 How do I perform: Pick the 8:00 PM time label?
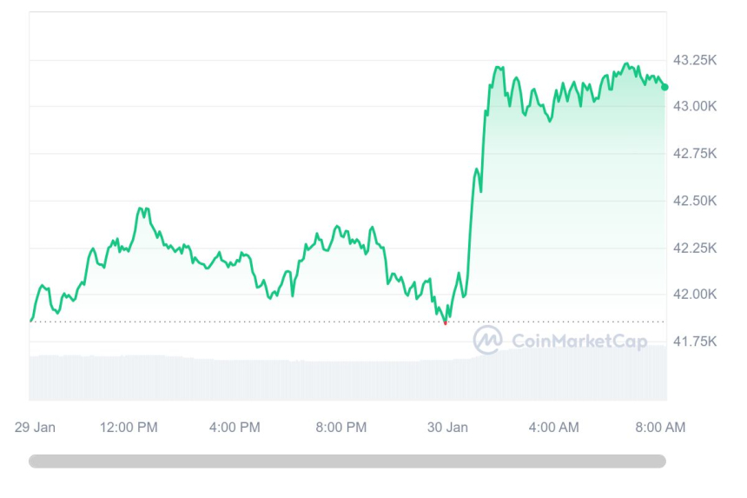click(341, 428)
